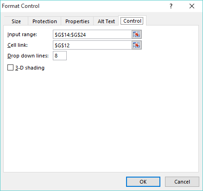Viewport: 203px width, 191px height.
Task: Switch to the Size tab
Action: click(x=16, y=21)
